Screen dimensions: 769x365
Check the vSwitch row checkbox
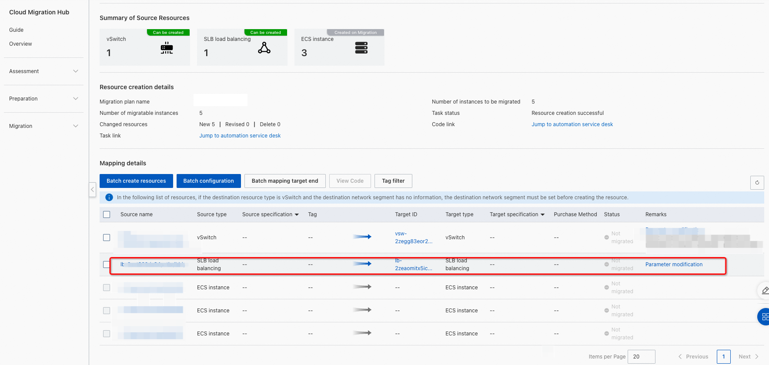(107, 238)
